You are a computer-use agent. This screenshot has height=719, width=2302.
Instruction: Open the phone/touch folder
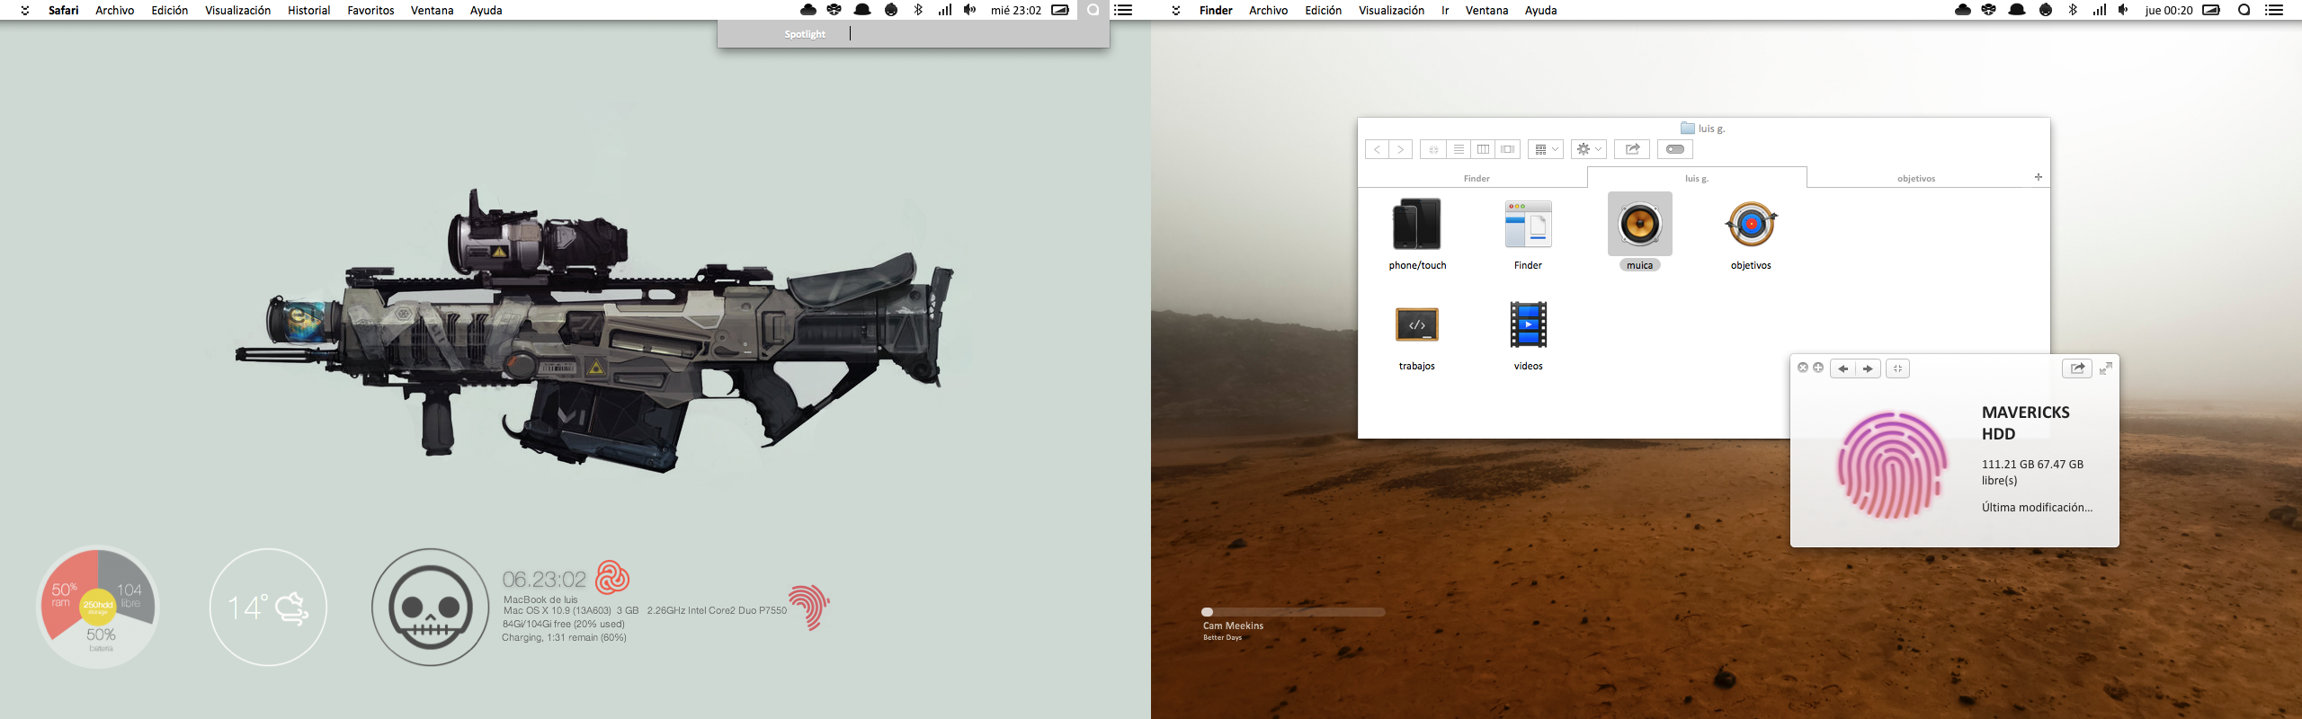(1416, 225)
